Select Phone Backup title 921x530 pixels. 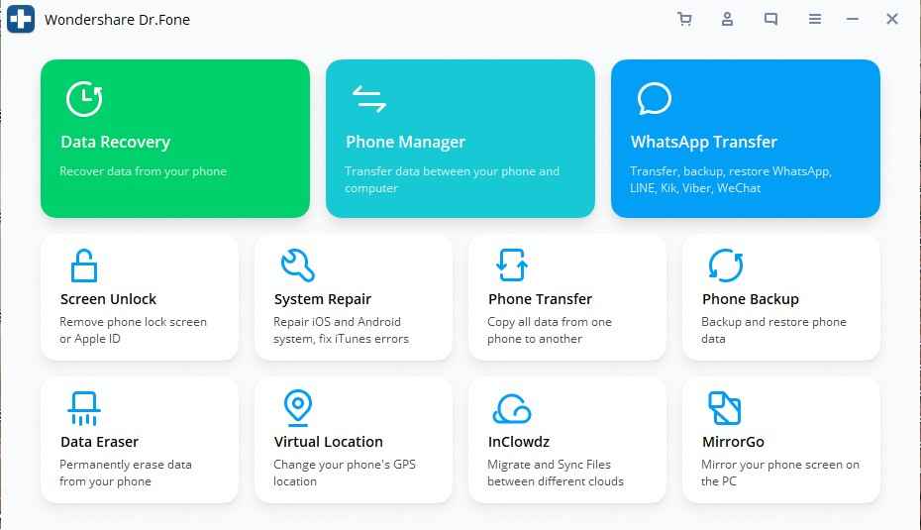click(750, 299)
